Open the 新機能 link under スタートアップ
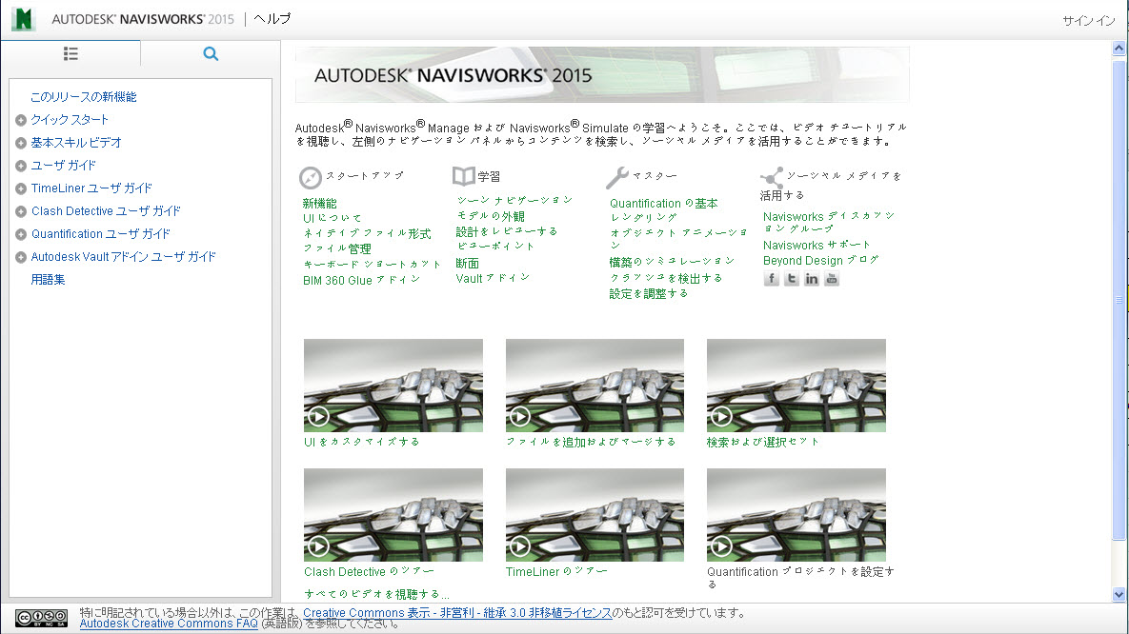This screenshot has height=634, width=1129. click(x=320, y=204)
